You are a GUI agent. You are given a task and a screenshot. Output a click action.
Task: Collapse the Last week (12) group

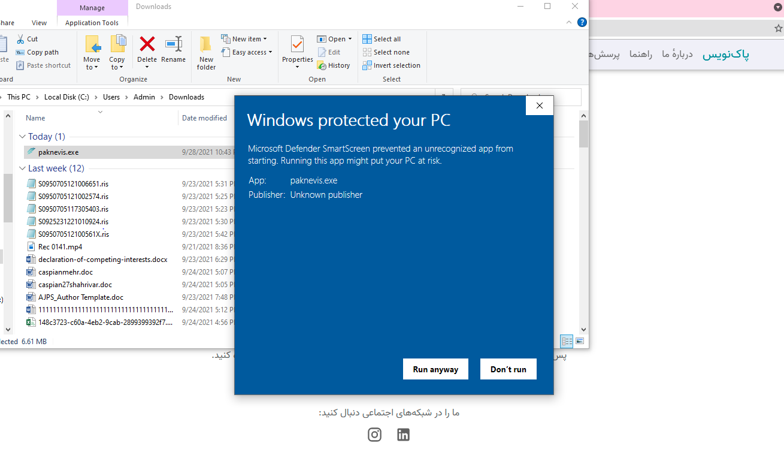pos(23,168)
